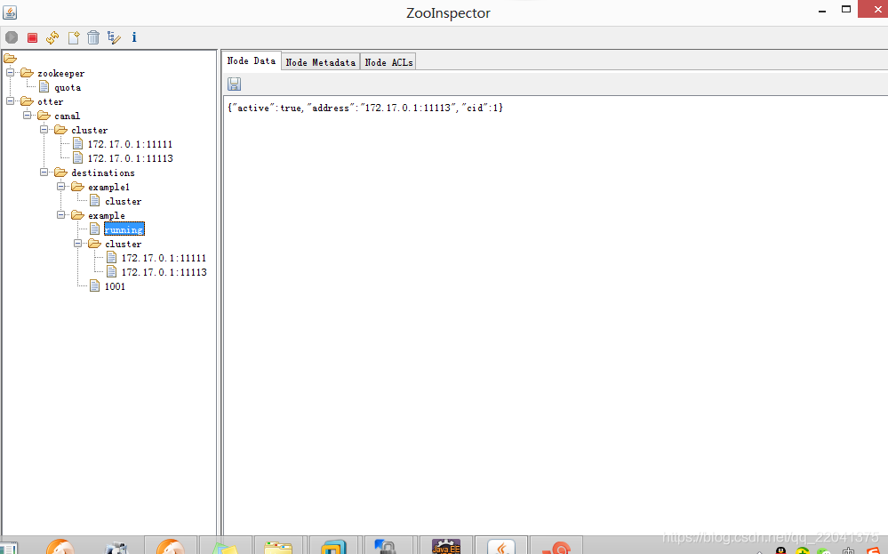This screenshot has width=888, height=554.
Task: Select the highlighted running node
Action: pyautogui.click(x=124, y=229)
